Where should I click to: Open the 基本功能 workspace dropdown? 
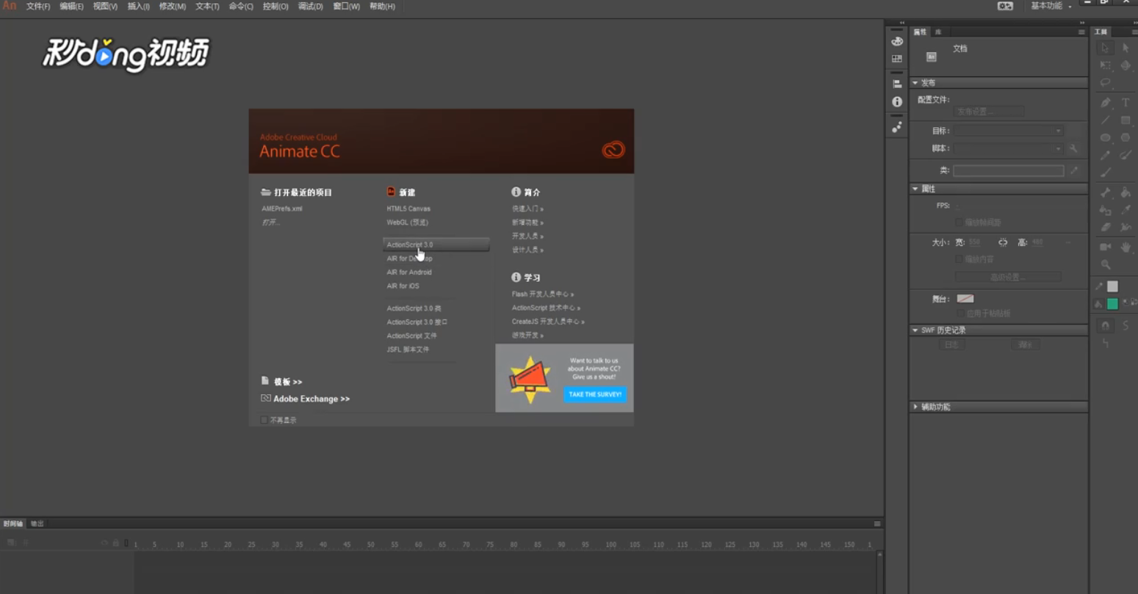pyautogui.click(x=1051, y=6)
